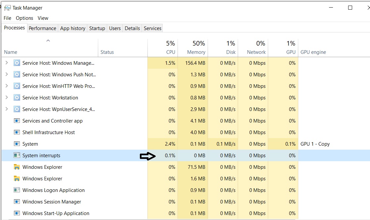Click the Shell Infrastructure Host icon

(x=17, y=132)
